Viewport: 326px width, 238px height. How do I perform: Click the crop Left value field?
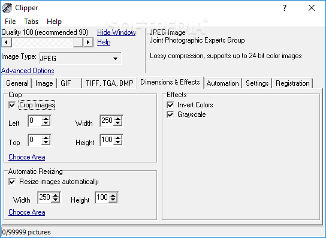[x=35, y=120]
